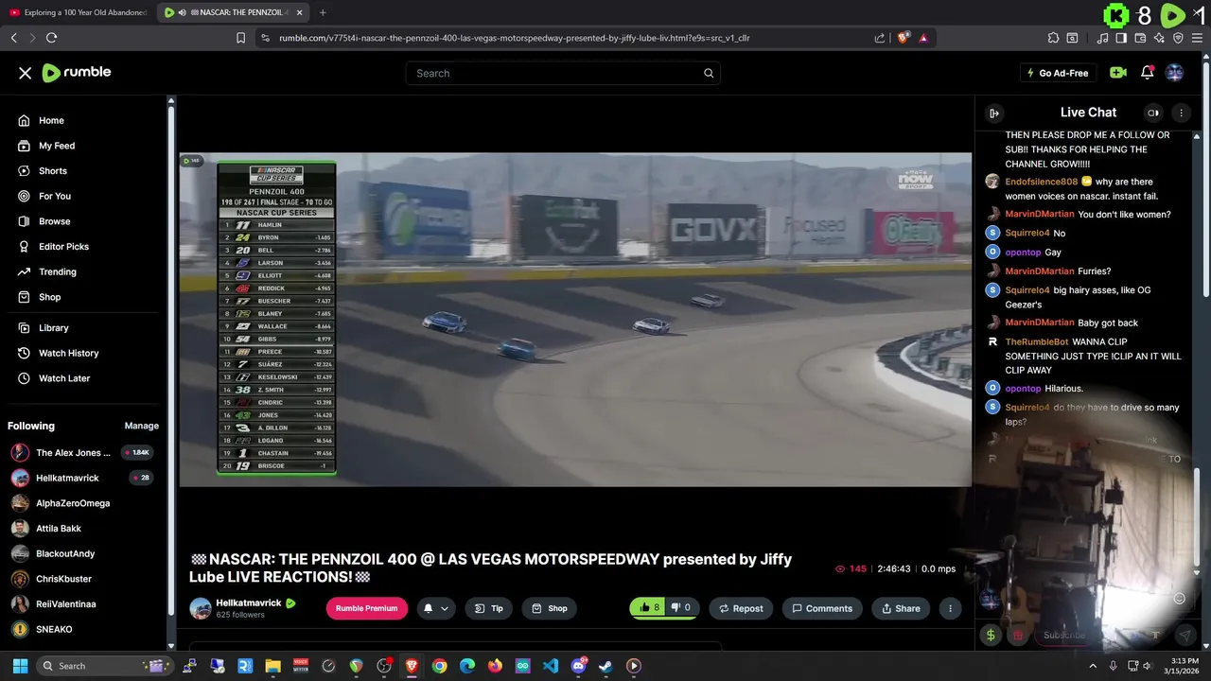Open the Brave Wallet icon
Image resolution: width=1211 pixels, height=681 pixels.
1140,38
